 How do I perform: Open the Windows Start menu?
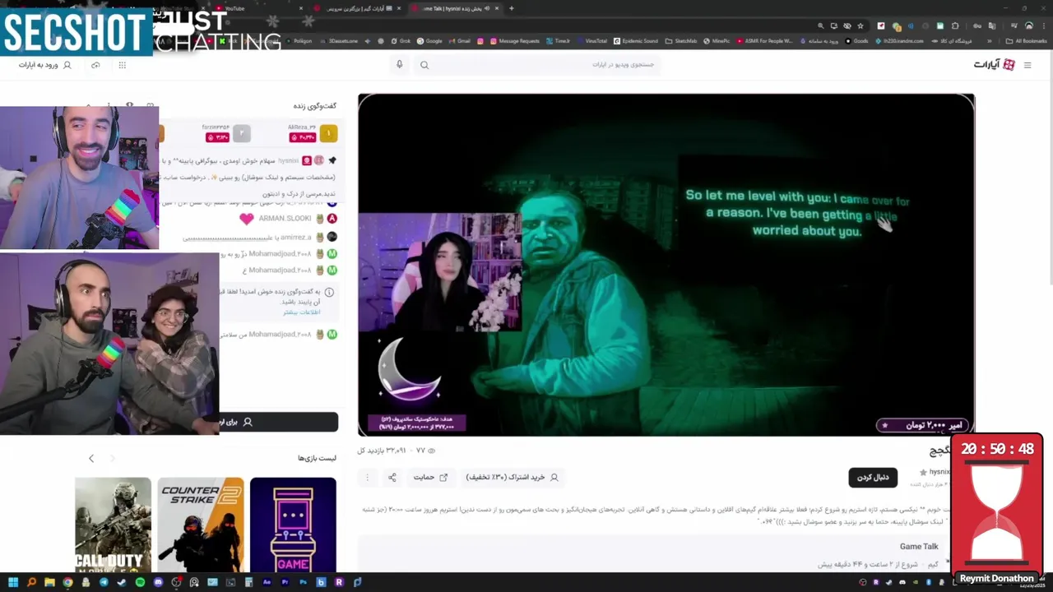point(13,582)
